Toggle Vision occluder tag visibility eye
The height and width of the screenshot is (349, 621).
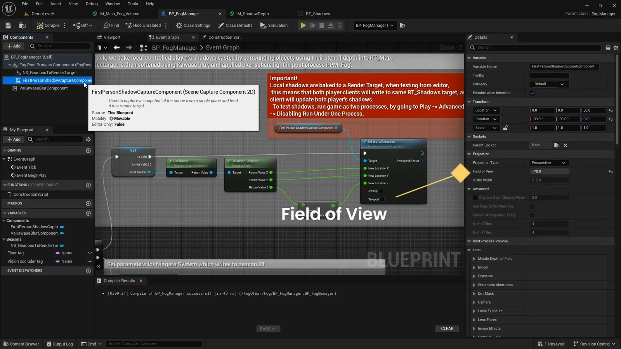coord(90,261)
